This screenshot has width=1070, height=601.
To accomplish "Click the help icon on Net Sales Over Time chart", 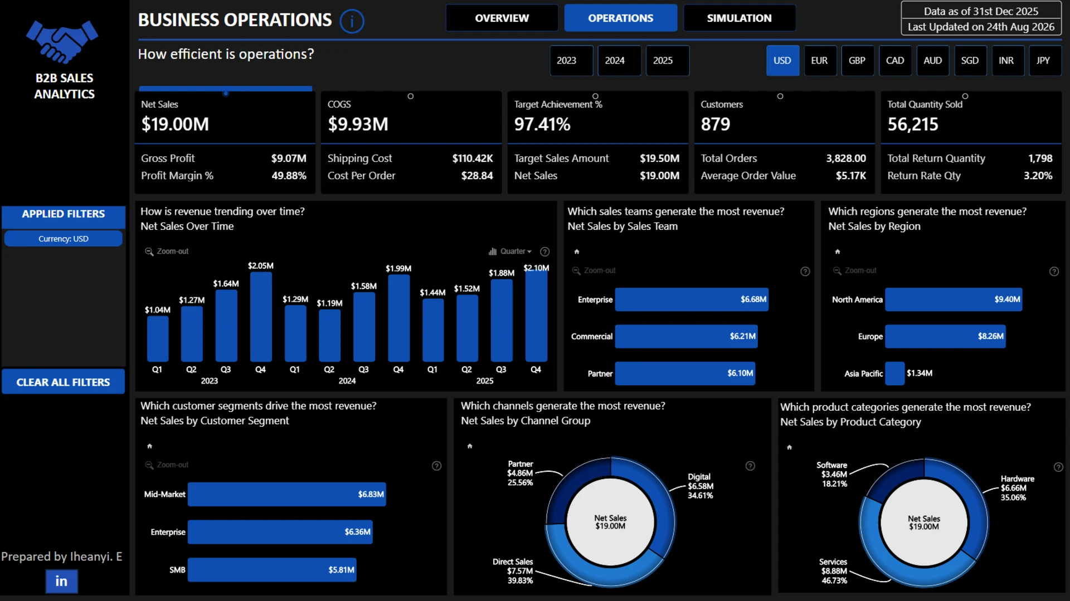I will 545,252.
